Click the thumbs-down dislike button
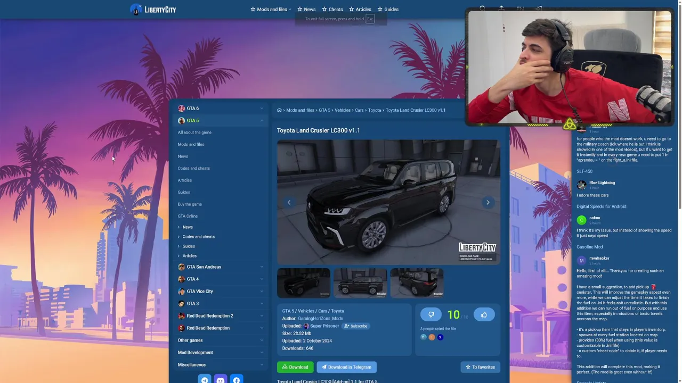Image resolution: width=682 pixels, height=383 pixels. point(431,314)
